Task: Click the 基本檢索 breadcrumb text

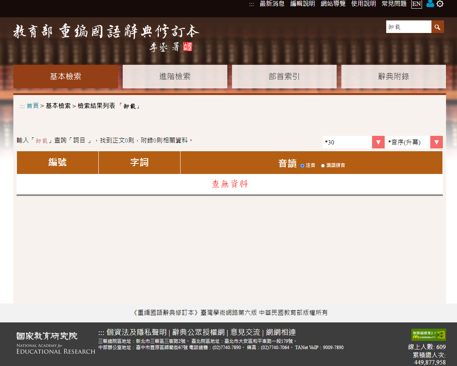Action: pos(58,106)
